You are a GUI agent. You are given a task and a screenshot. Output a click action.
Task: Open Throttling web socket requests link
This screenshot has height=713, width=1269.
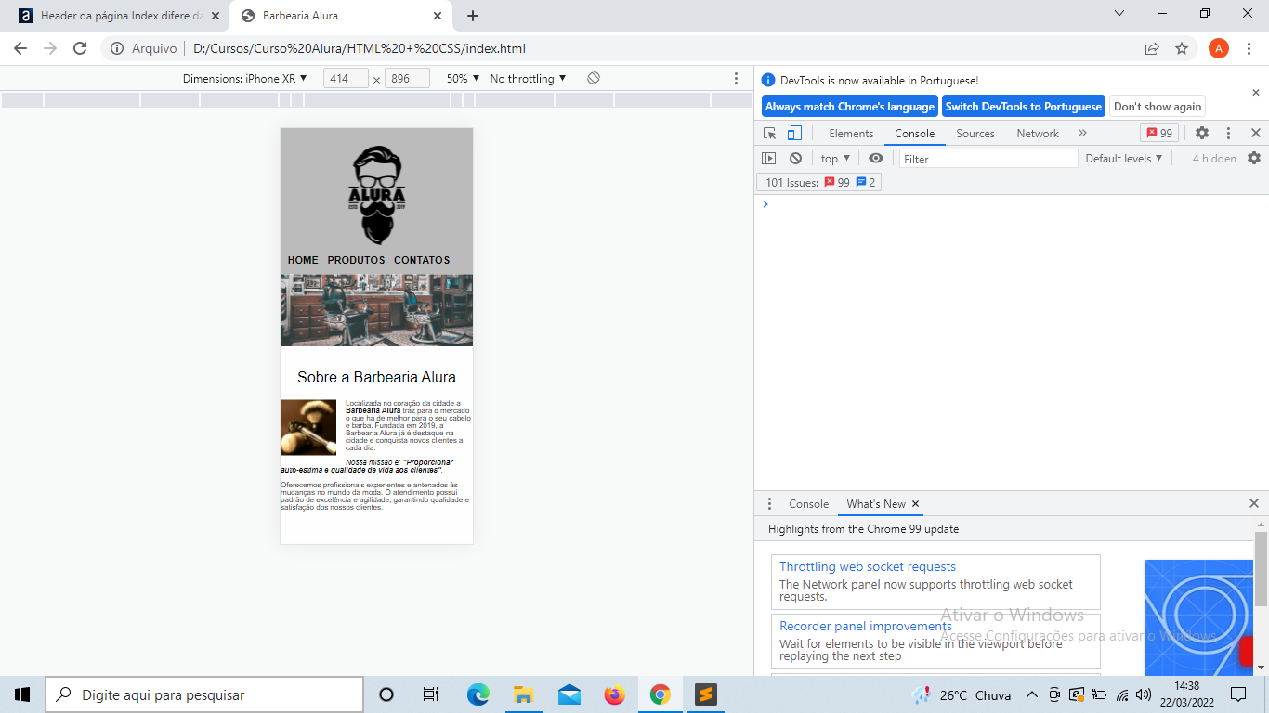tap(868, 566)
